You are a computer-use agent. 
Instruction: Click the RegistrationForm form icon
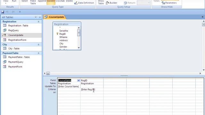pyautogui.click(x=4, y=40)
